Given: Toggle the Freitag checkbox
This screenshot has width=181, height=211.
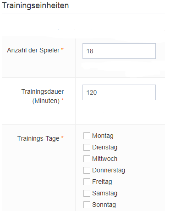Looking at the screenshot, I should tap(87, 182).
